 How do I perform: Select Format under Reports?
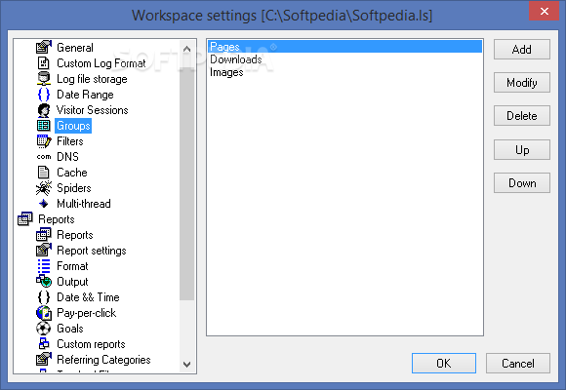pyautogui.click(x=72, y=266)
